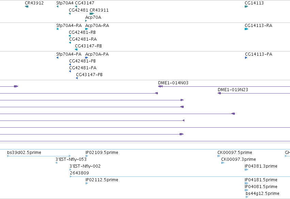The width and height of the screenshot is (290, 199).
Task: Select transcript CG14113-RA
Action: pos(258,26)
